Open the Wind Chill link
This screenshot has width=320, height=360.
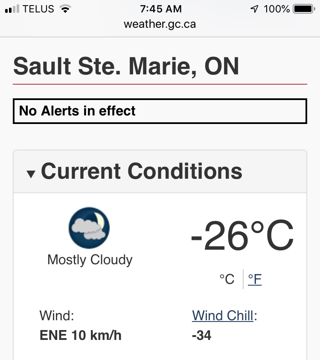(223, 316)
